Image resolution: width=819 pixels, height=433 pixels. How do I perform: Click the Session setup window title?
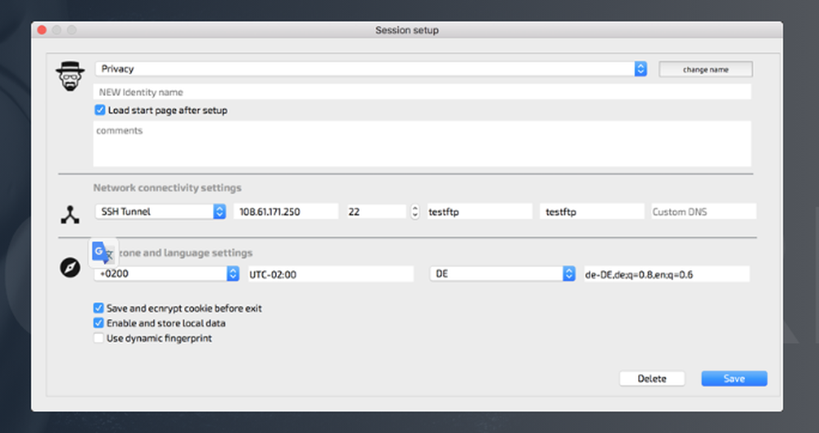tap(407, 30)
